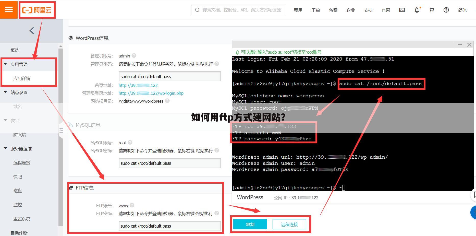
Task: Collapse the 服务器运维 menu group
Action: tap(5, 148)
